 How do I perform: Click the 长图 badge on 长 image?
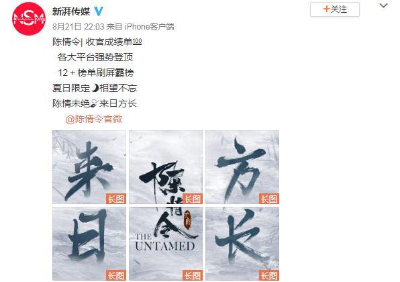269,275
